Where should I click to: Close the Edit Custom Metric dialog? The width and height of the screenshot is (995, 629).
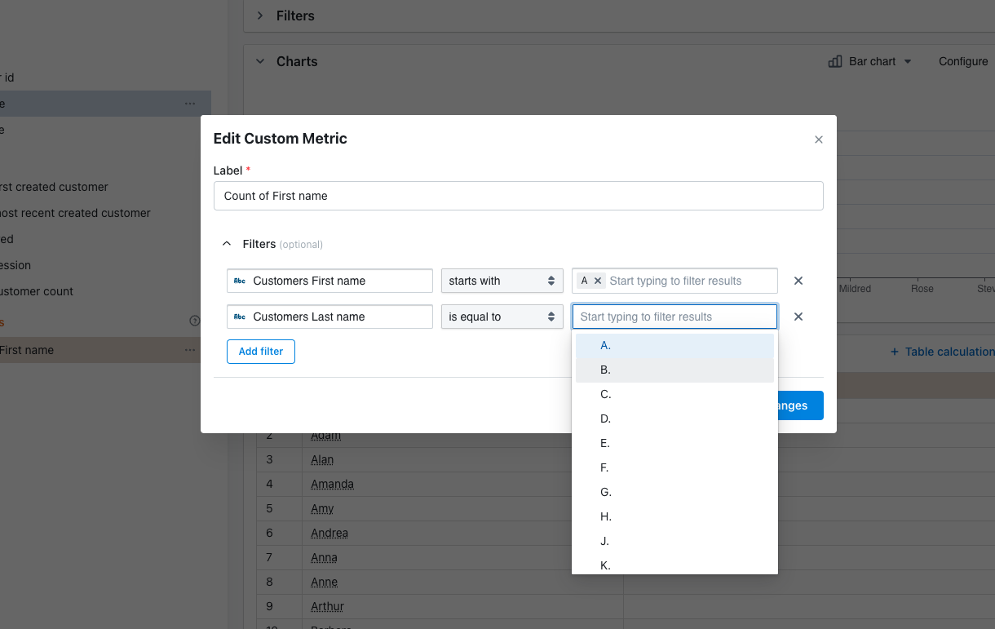(x=819, y=140)
